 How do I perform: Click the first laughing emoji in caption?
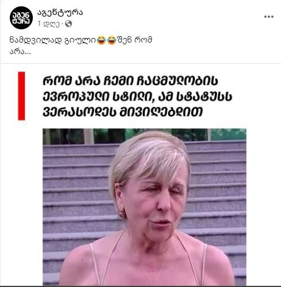pyautogui.click(x=101, y=40)
